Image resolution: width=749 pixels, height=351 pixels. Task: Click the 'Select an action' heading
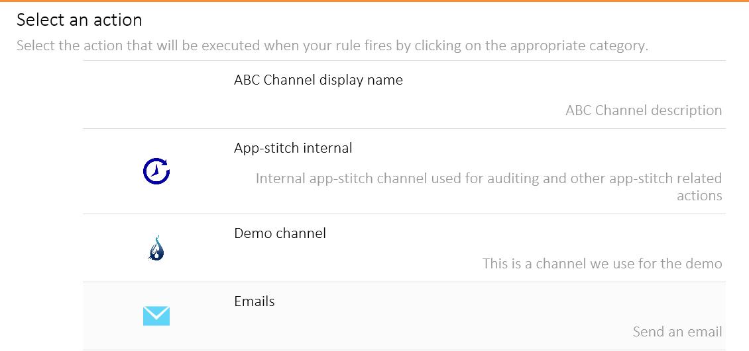coord(80,20)
